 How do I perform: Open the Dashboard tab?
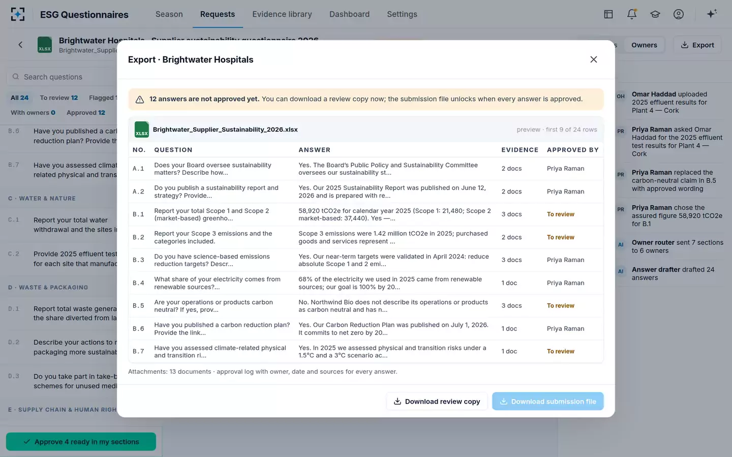(x=349, y=14)
